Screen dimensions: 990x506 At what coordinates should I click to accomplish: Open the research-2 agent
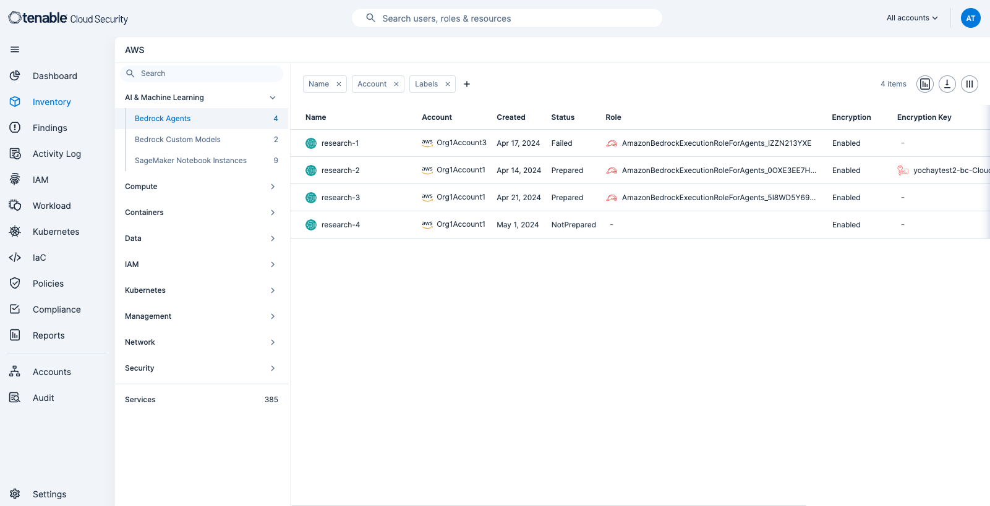(340, 171)
